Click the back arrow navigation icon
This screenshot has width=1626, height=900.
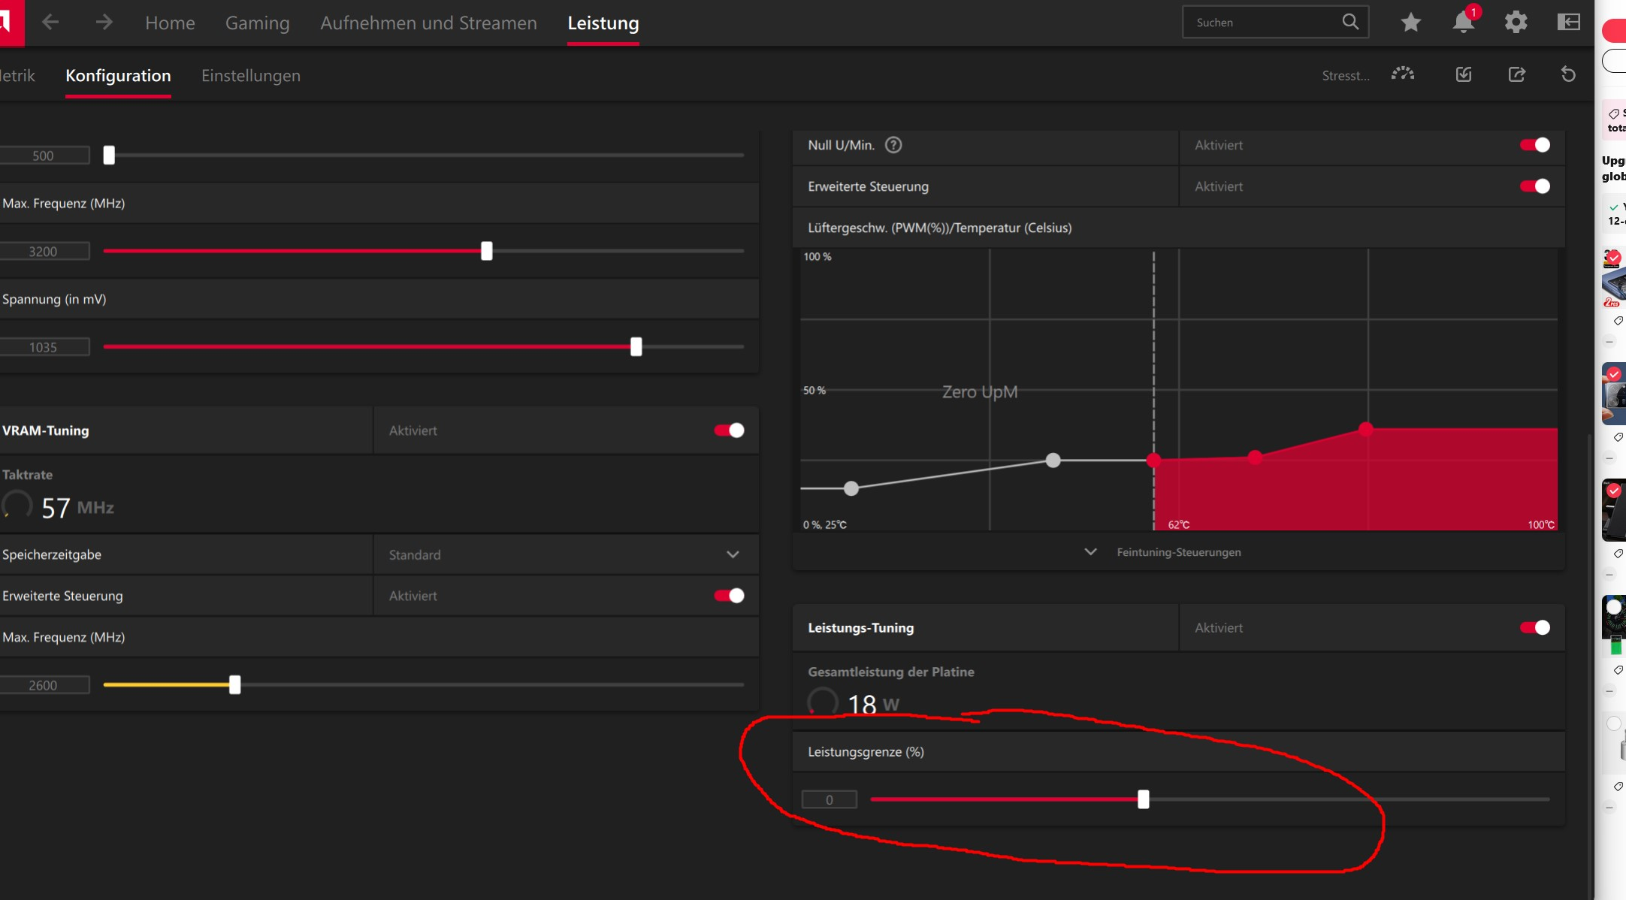tap(50, 23)
